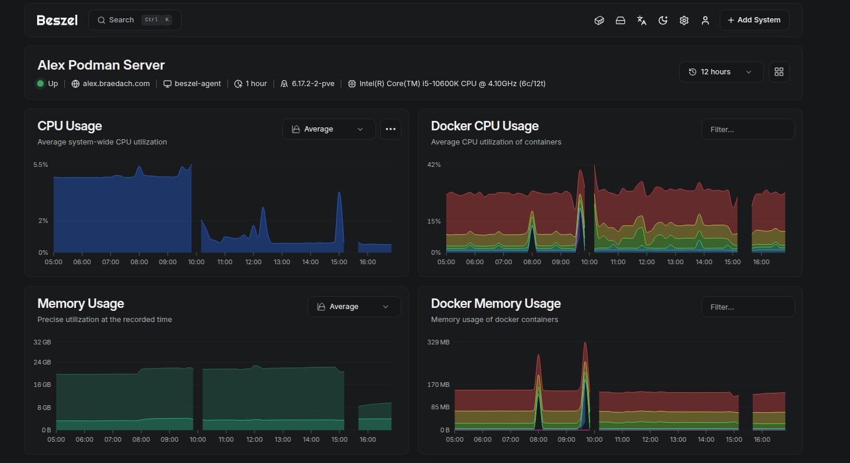This screenshot has height=463, width=850.
Task: Open the user account icon
Action: pos(705,20)
